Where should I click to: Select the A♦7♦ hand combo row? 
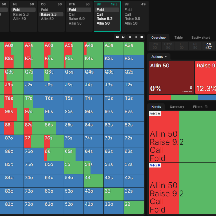(182, 188)
